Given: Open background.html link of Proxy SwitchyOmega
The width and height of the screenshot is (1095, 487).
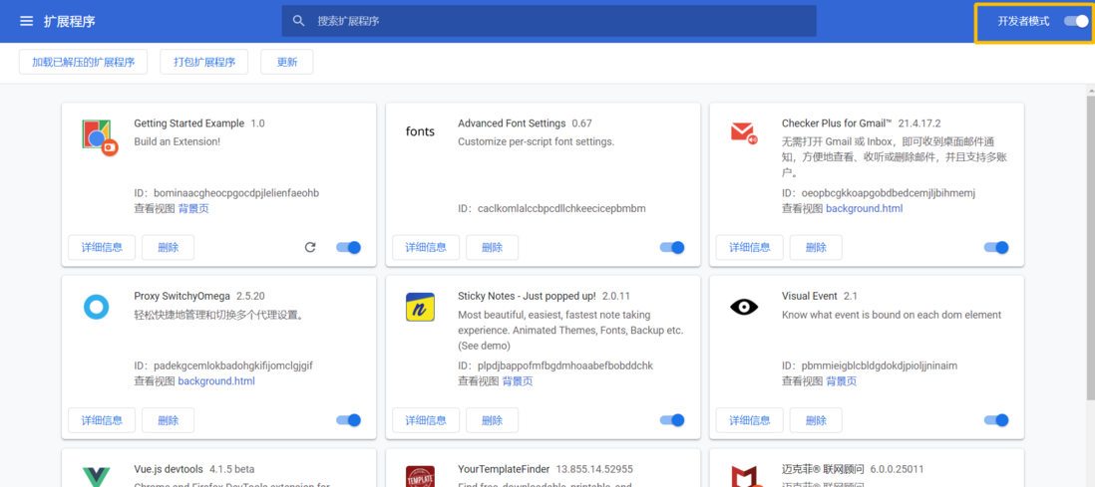Looking at the screenshot, I should point(216,381).
